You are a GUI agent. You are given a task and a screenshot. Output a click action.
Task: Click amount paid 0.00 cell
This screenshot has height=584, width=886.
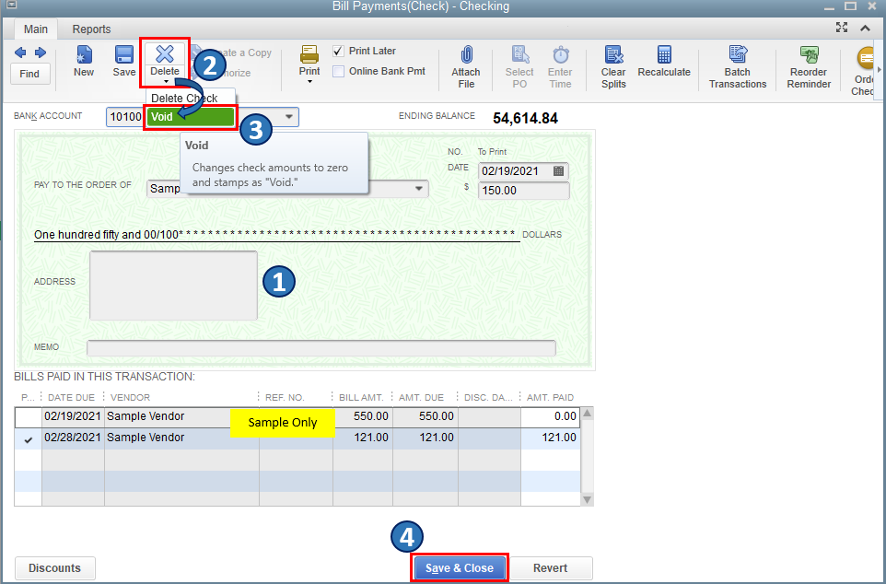click(551, 416)
